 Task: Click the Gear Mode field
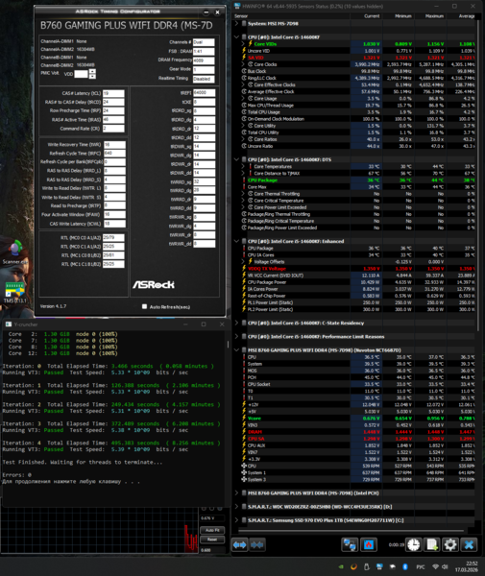click(x=204, y=69)
